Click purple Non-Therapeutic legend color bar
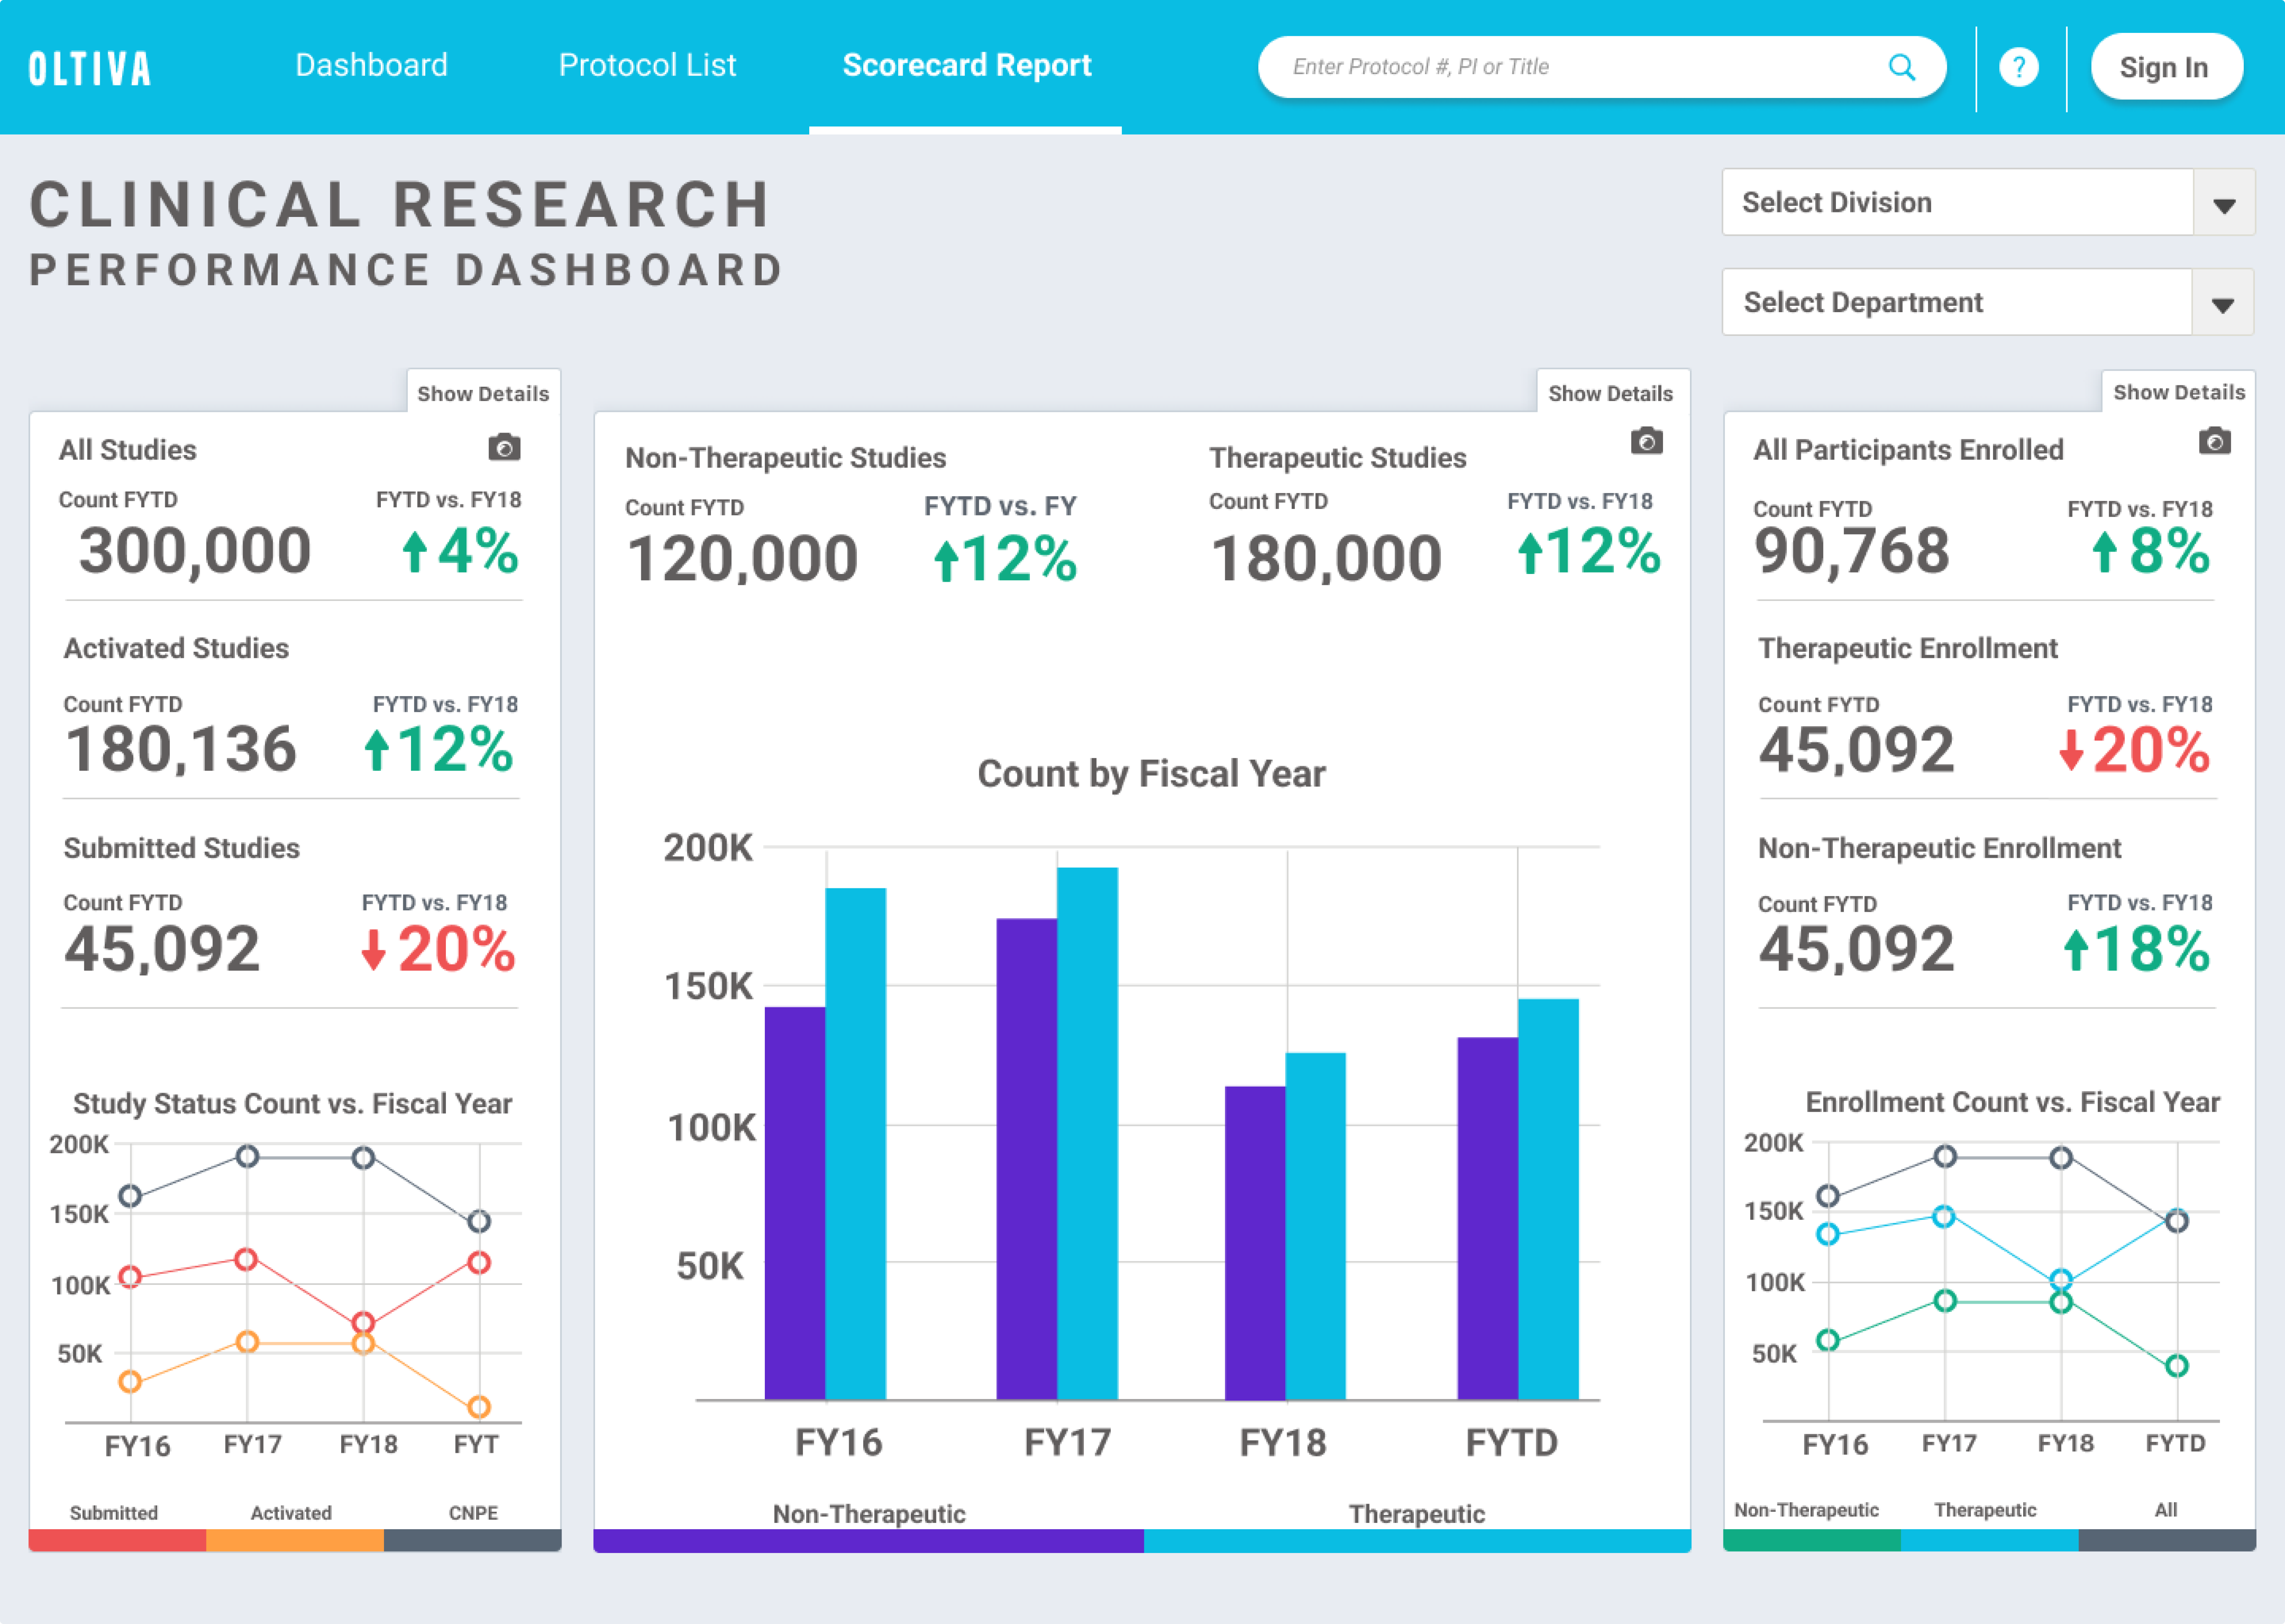Viewport: 2285px width, 1624px height. (868, 1540)
